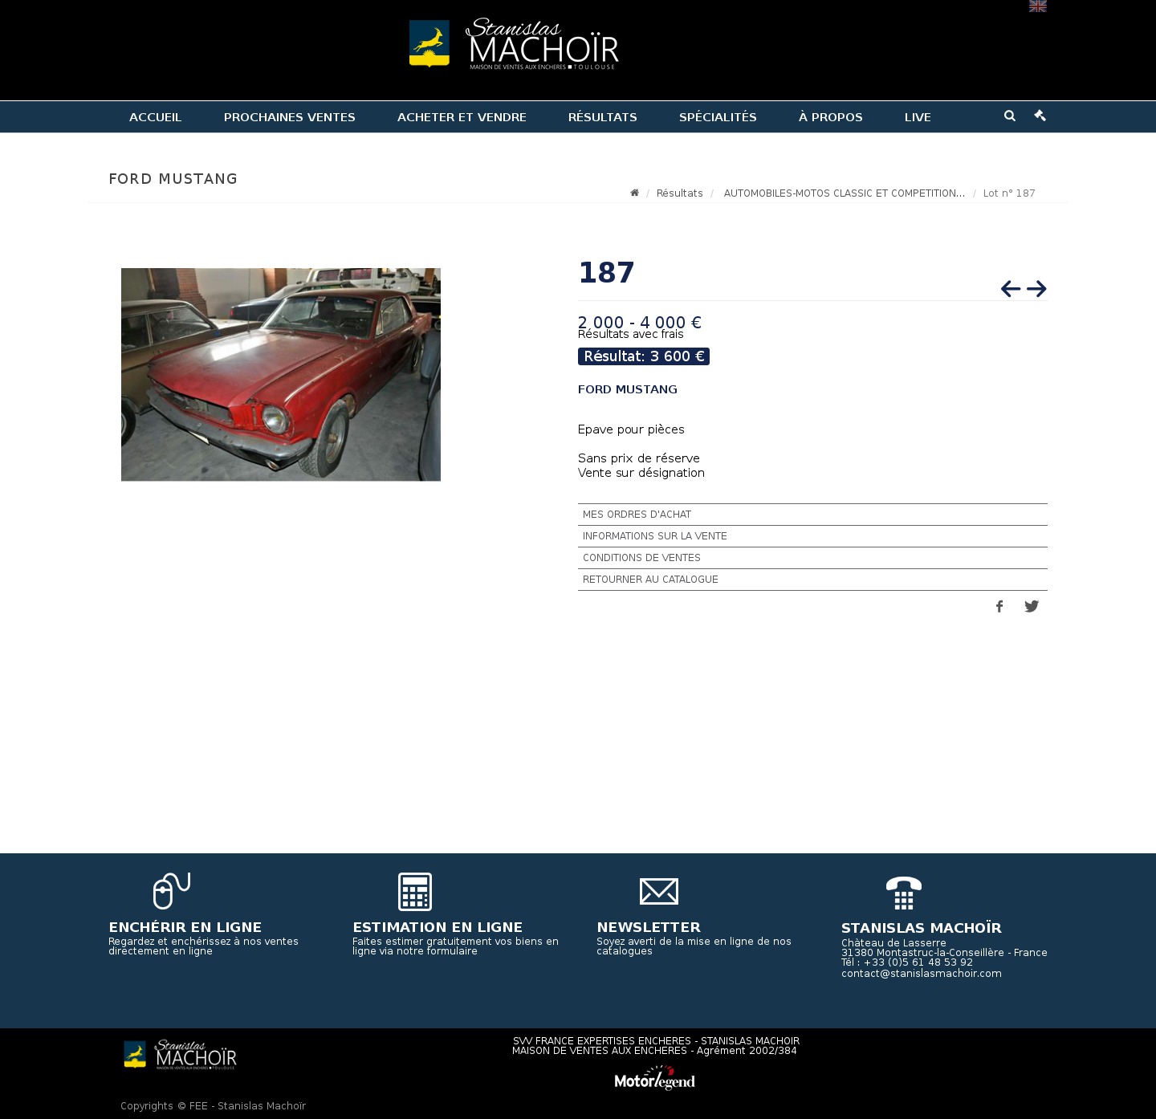Image resolution: width=1156 pixels, height=1119 pixels.
Task: Open the search magnifier icon
Action: pyautogui.click(x=1010, y=116)
